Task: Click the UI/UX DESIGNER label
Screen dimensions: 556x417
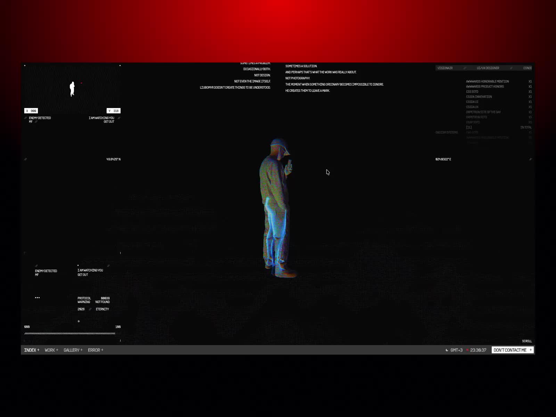Action: point(488,68)
